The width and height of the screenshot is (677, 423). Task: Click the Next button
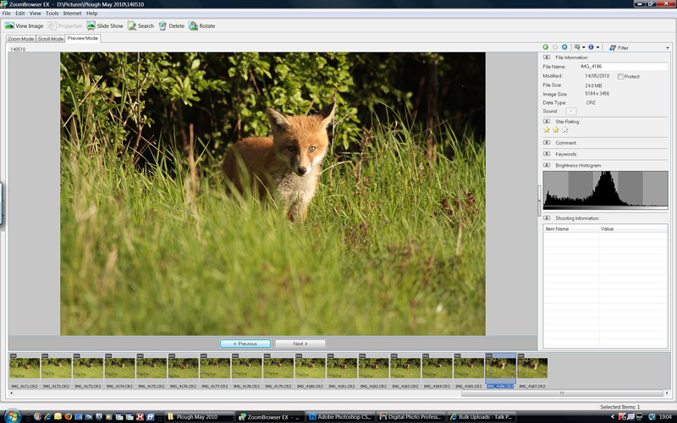pyautogui.click(x=300, y=343)
